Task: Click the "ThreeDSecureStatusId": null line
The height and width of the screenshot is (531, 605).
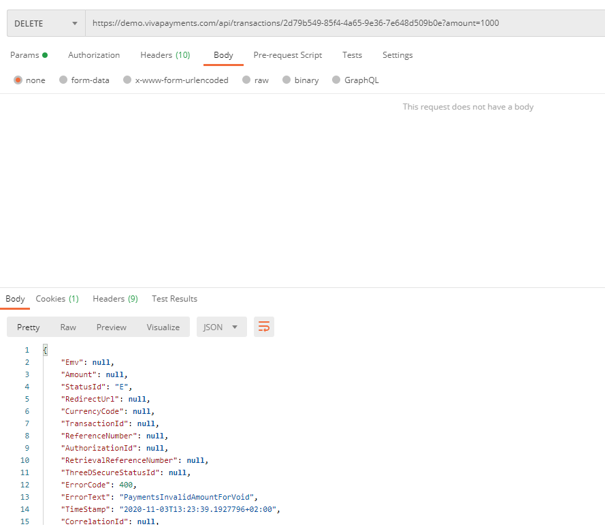Action: [x=126, y=472]
